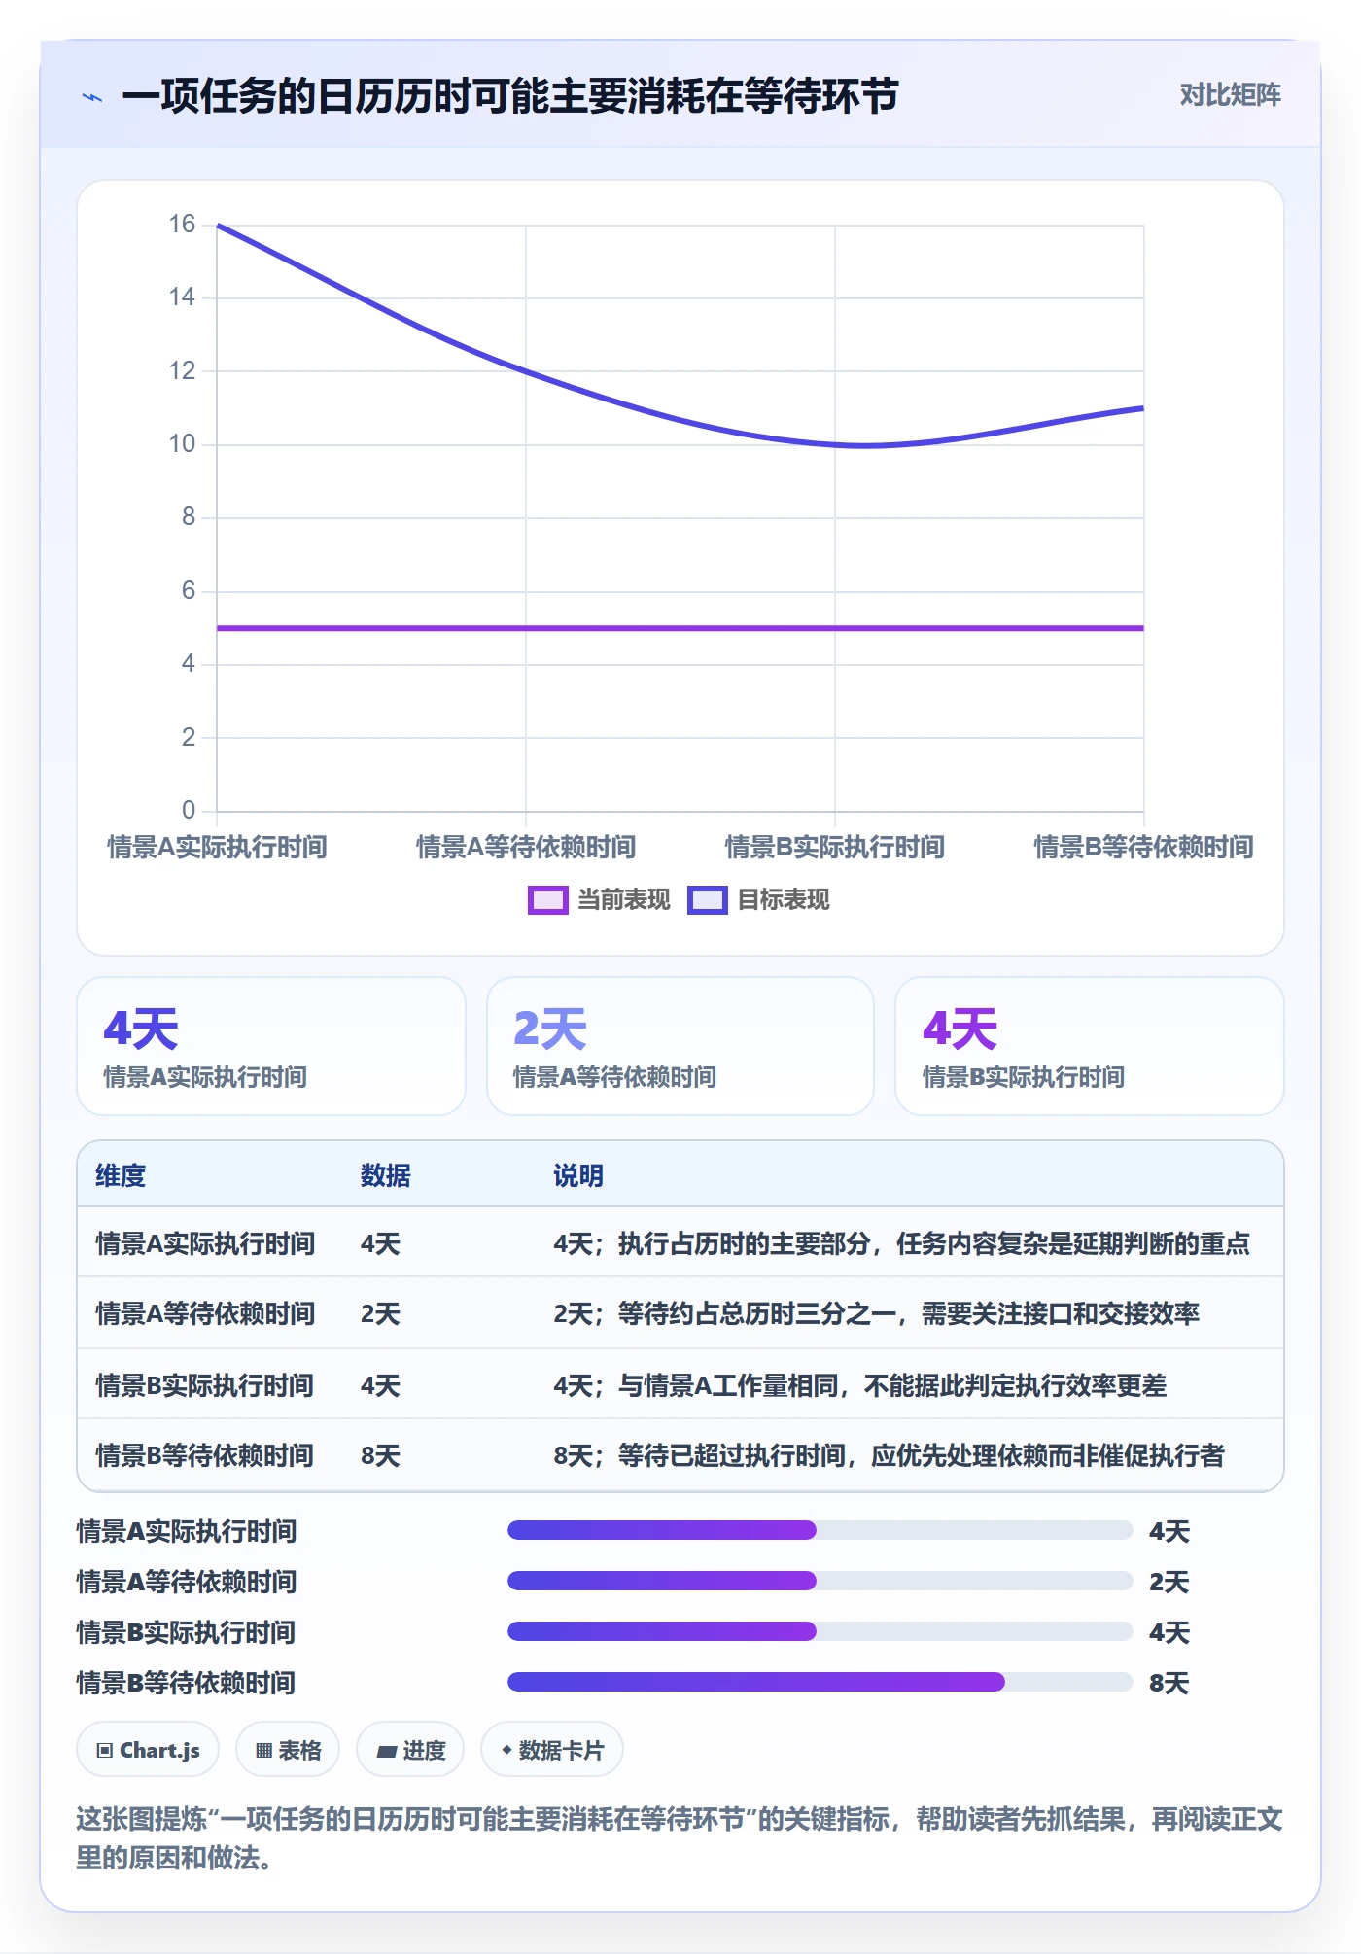This screenshot has width=1361, height=1954.
Task: Click the 情景B实际执行时间 chart axis label
Action: click(x=835, y=847)
